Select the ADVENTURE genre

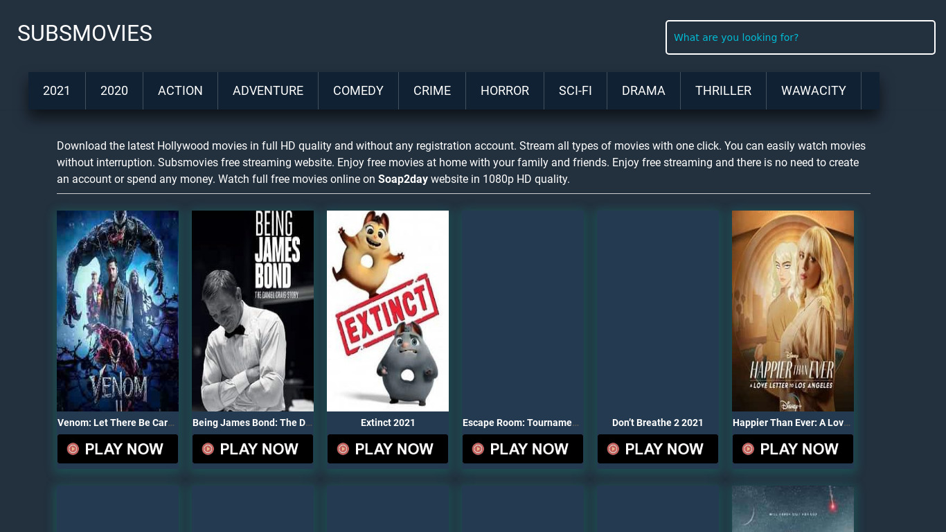click(268, 91)
